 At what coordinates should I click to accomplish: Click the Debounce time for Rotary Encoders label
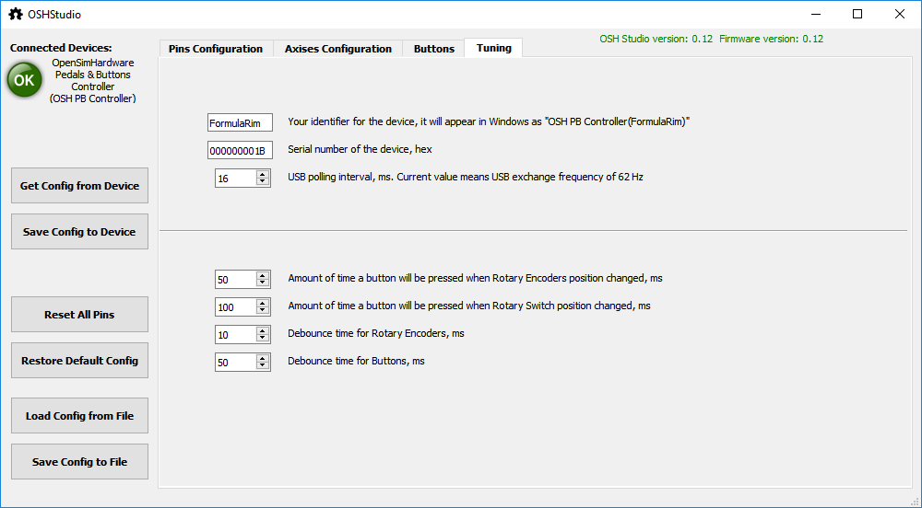[376, 334]
